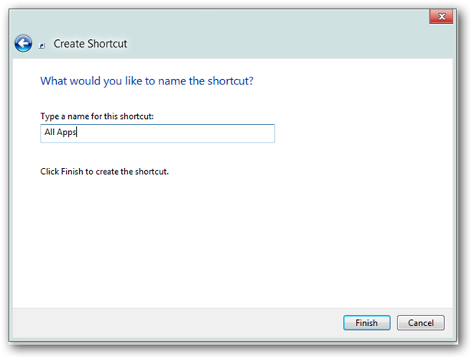The image size is (474, 359).
Task: Click the header strip right of "Create Shortcut"
Action: point(307,44)
